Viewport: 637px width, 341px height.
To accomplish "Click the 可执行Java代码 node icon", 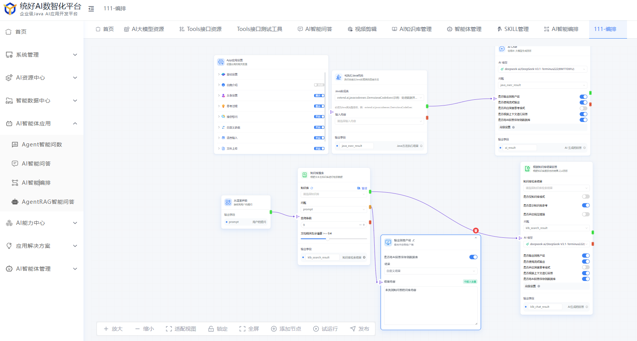I will (339, 77).
